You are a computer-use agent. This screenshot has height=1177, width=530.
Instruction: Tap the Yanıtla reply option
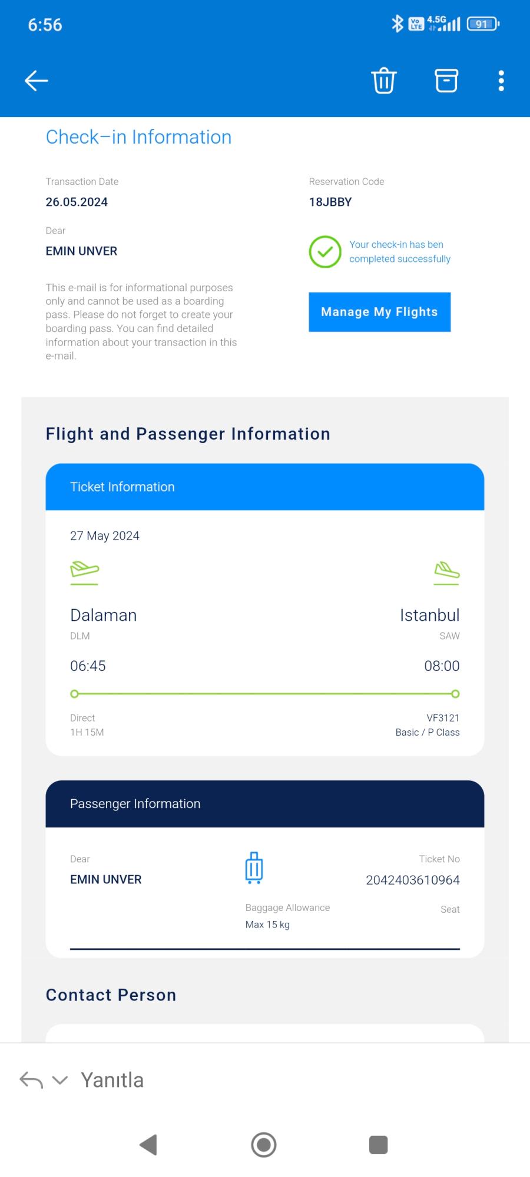click(112, 1079)
